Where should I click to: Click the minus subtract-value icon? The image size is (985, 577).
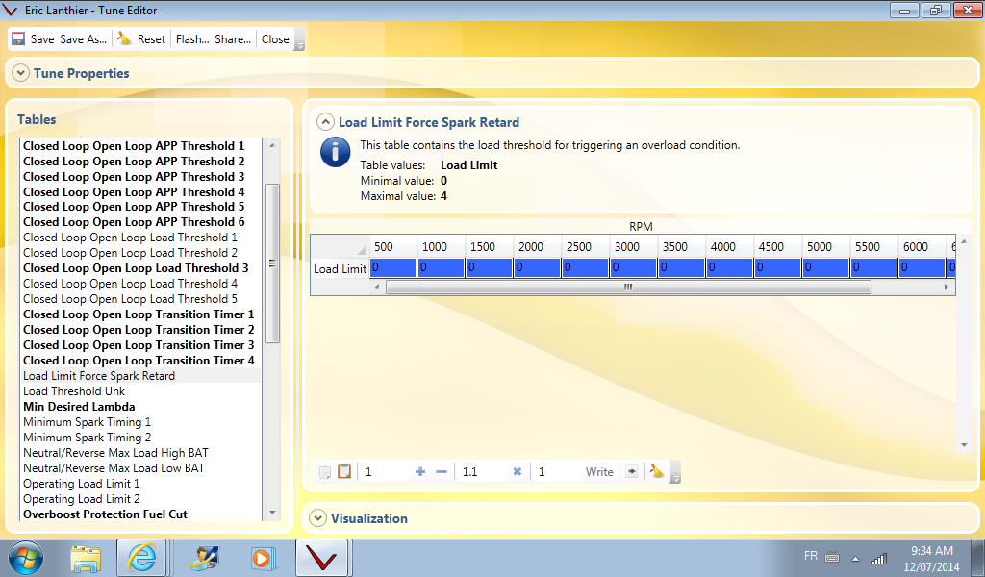442,471
